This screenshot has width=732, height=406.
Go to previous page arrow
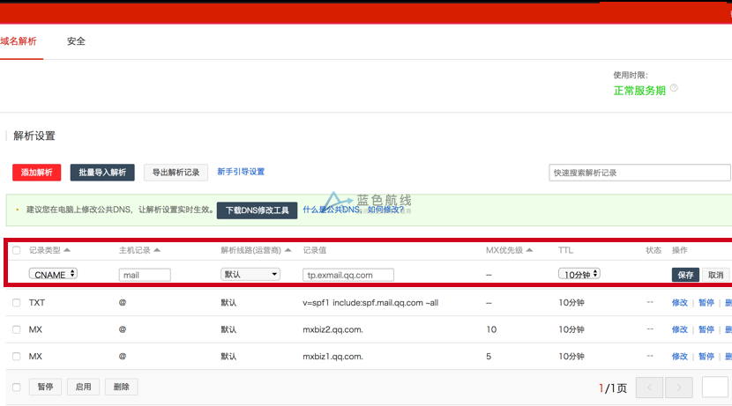pos(649,388)
